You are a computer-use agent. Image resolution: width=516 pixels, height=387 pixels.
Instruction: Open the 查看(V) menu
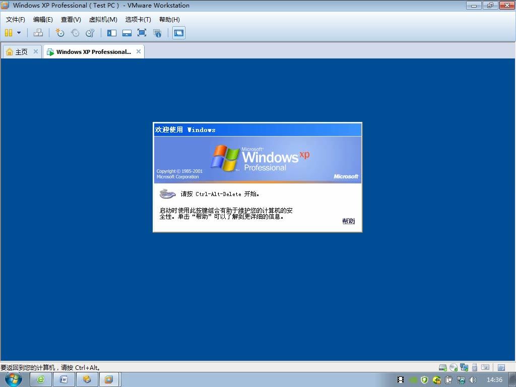(x=71, y=20)
